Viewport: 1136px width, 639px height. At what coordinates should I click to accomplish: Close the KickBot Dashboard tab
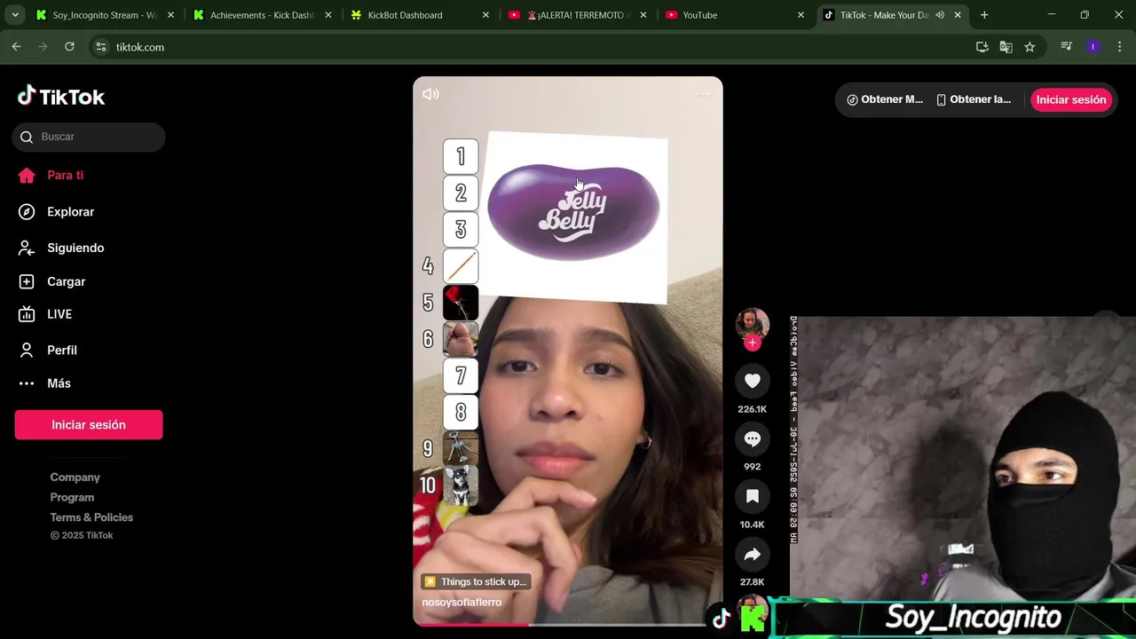pyautogui.click(x=485, y=15)
